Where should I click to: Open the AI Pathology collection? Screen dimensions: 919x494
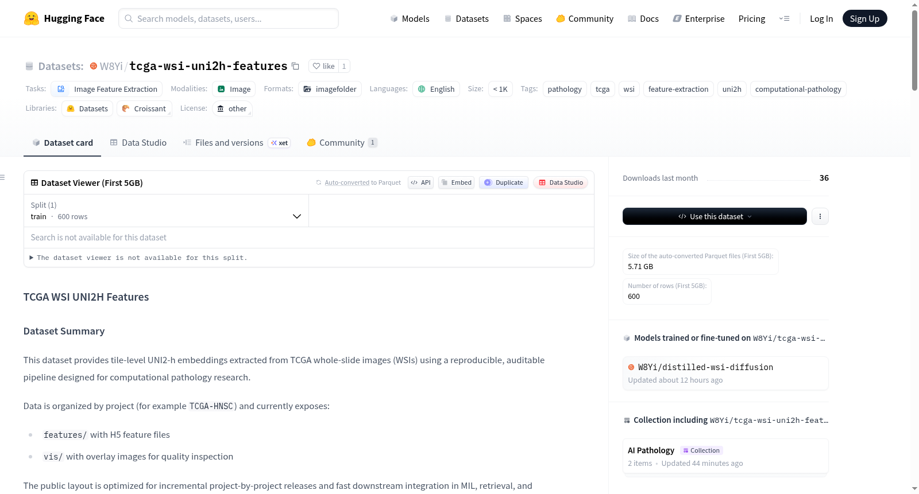click(x=725, y=456)
